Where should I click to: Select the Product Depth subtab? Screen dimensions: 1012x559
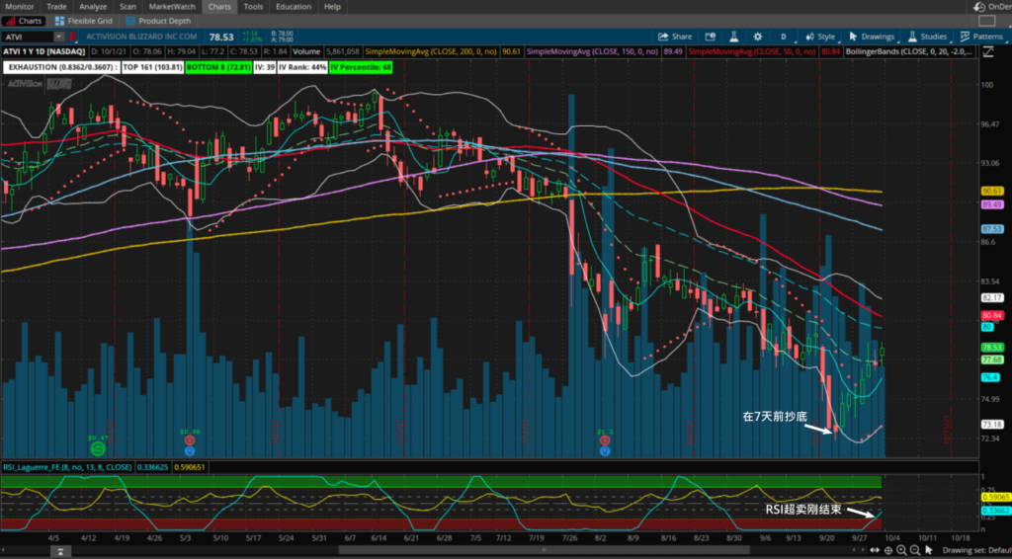coord(158,21)
